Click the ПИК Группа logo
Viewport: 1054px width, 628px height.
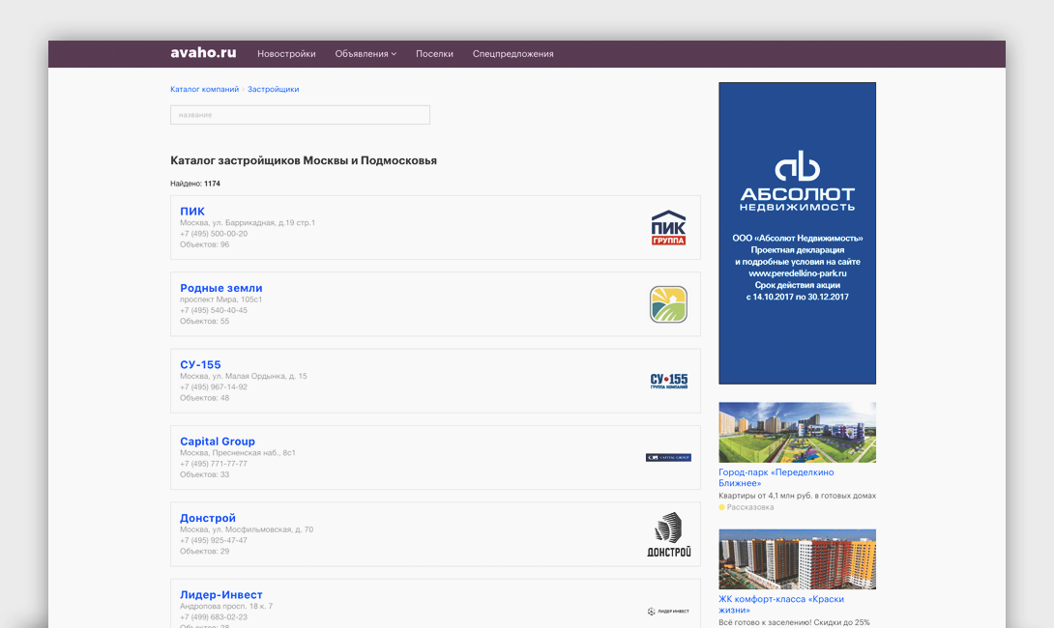(668, 228)
